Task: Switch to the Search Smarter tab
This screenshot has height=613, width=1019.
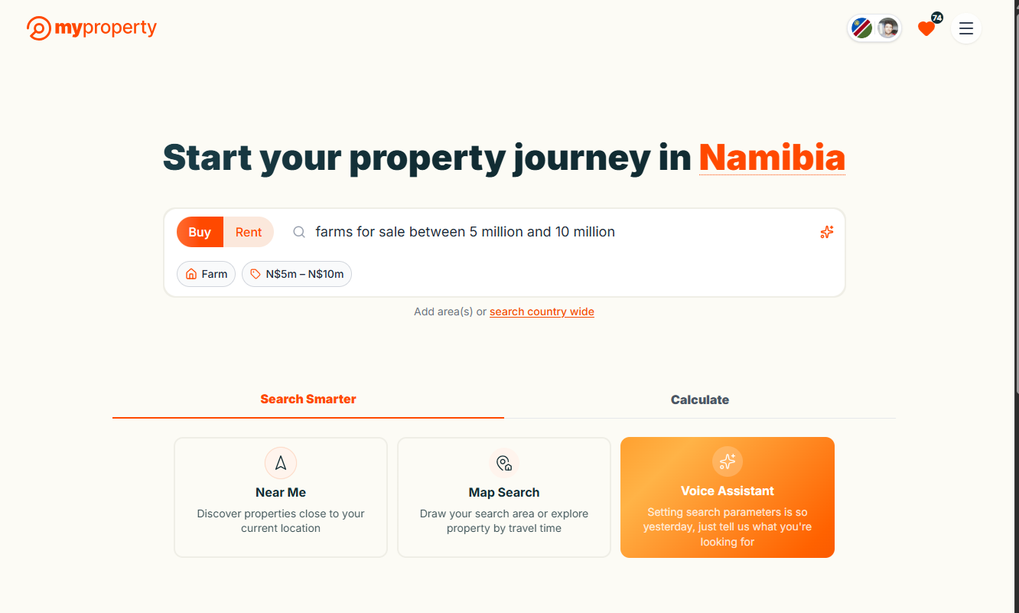Action: 308,399
